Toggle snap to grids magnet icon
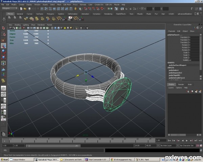Screen dimensions: 203x162 [86, 9]
